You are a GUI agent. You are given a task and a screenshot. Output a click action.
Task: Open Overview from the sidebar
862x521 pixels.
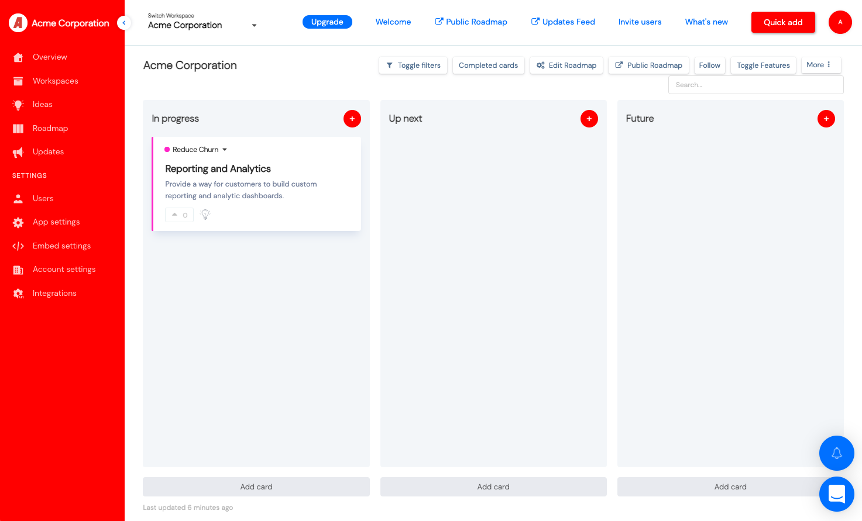[x=50, y=57]
